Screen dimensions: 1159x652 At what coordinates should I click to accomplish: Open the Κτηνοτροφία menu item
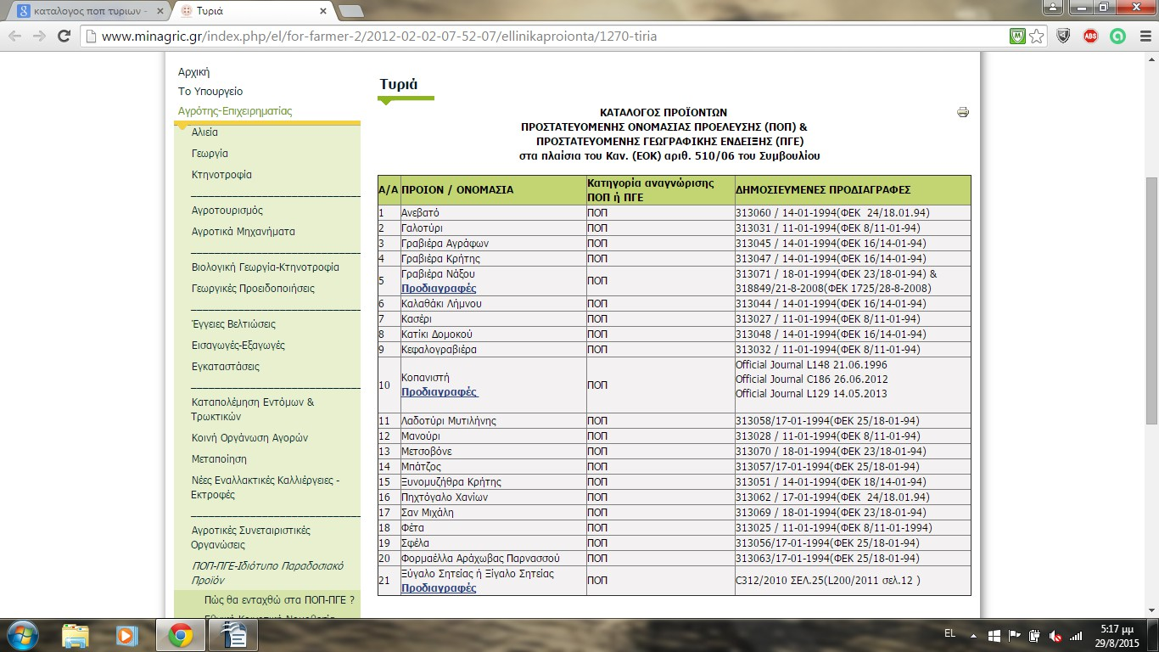(221, 175)
